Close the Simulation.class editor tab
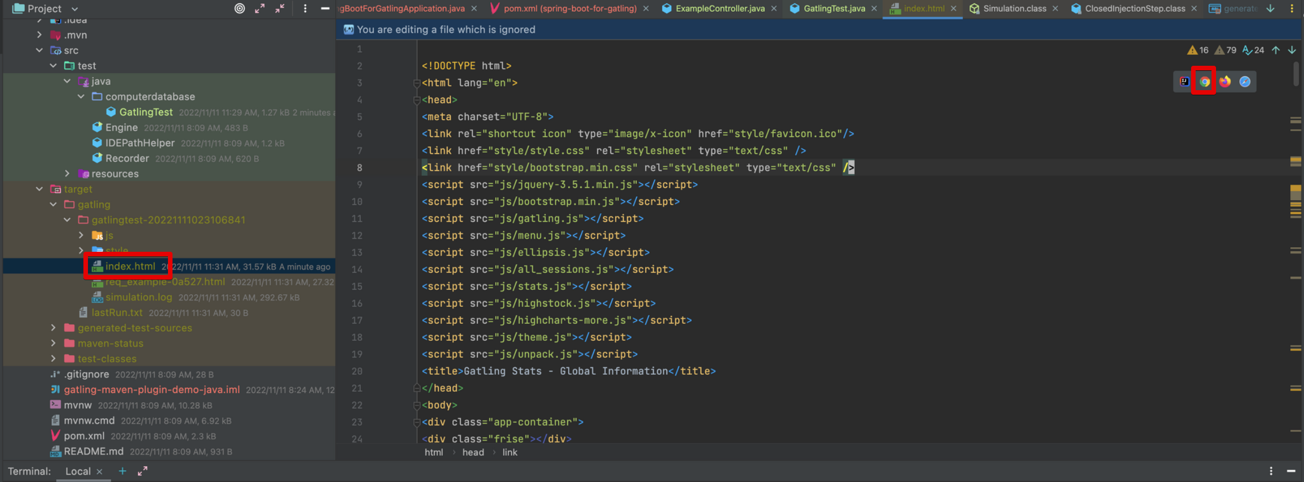 [x=1055, y=9]
